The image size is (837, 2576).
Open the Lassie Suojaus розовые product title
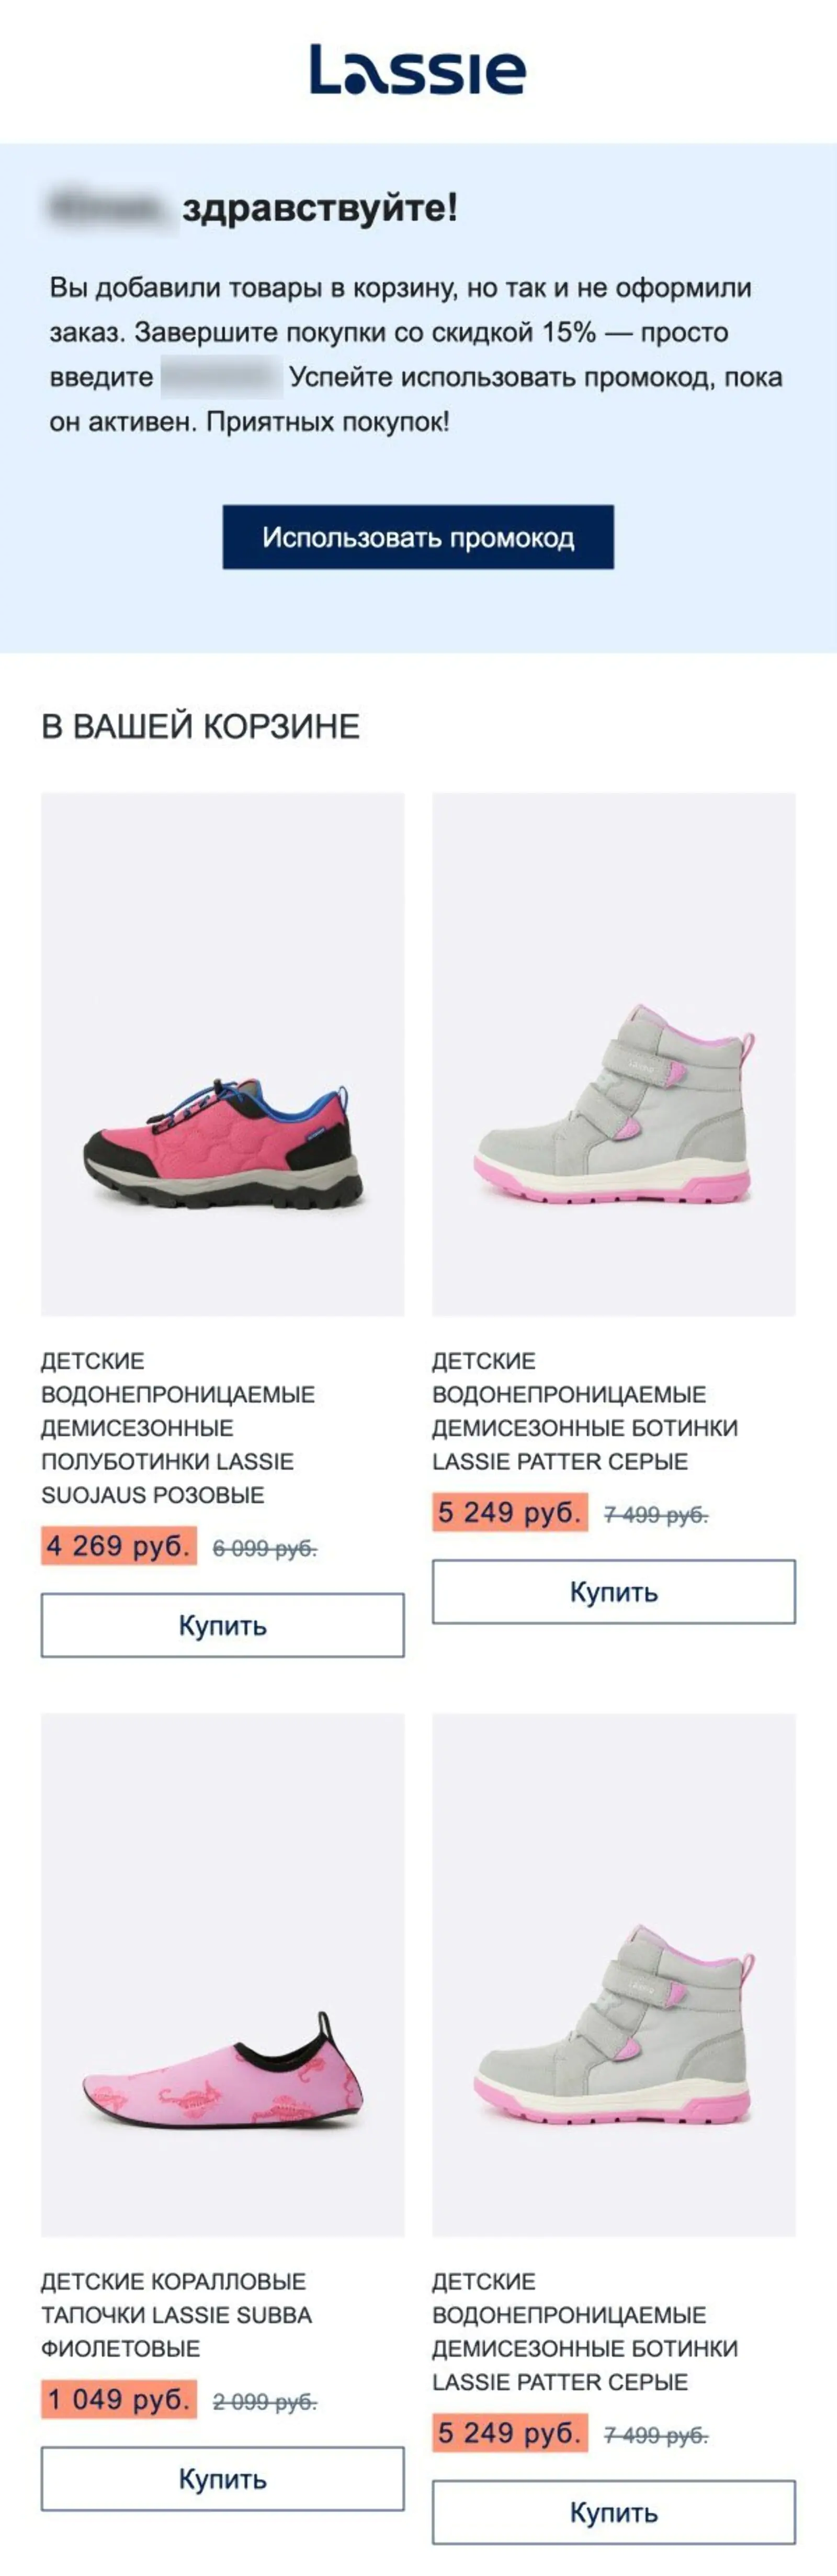[x=178, y=1427]
